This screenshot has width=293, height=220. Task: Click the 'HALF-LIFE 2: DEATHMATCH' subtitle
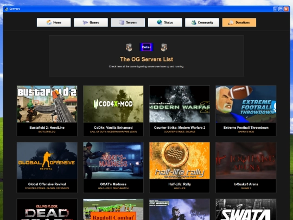coord(113,188)
